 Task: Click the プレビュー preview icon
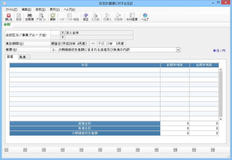(x=41, y=17)
